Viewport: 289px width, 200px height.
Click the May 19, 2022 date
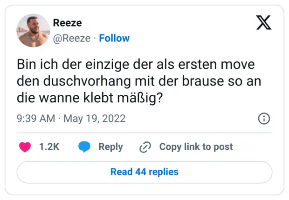pos(95,119)
